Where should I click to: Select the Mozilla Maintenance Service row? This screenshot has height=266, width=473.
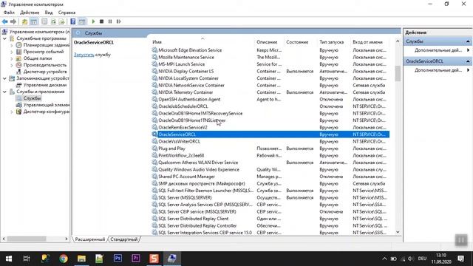tap(270, 57)
